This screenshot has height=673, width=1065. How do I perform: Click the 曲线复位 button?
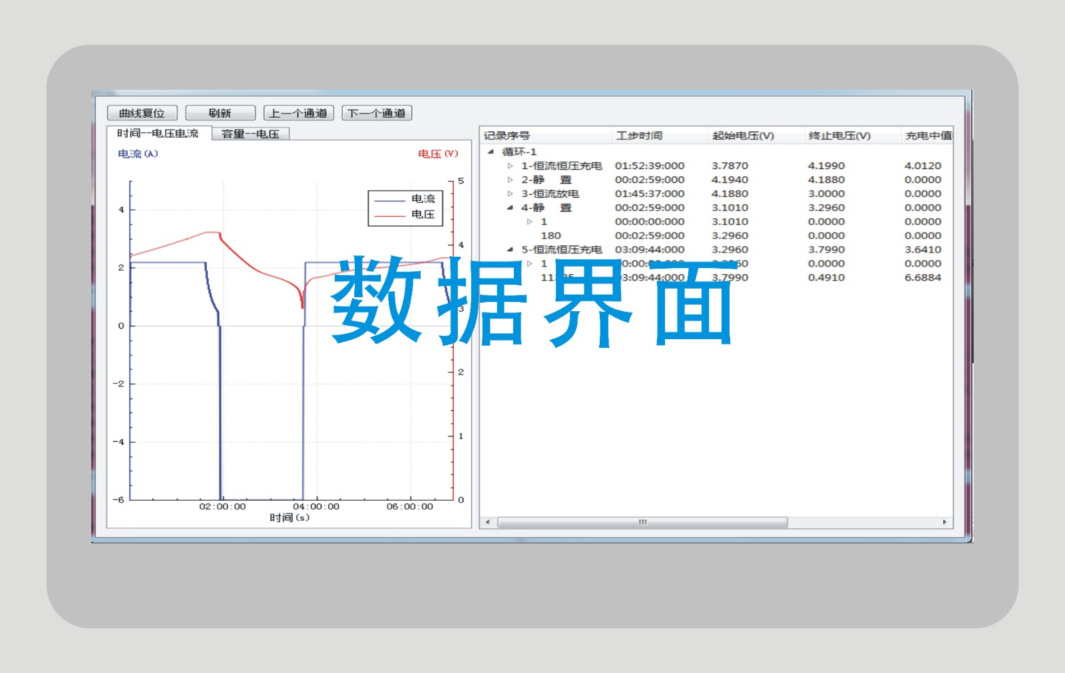click(142, 113)
